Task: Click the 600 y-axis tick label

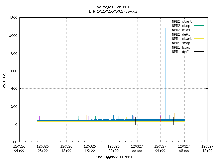Action: [x=14, y=71]
